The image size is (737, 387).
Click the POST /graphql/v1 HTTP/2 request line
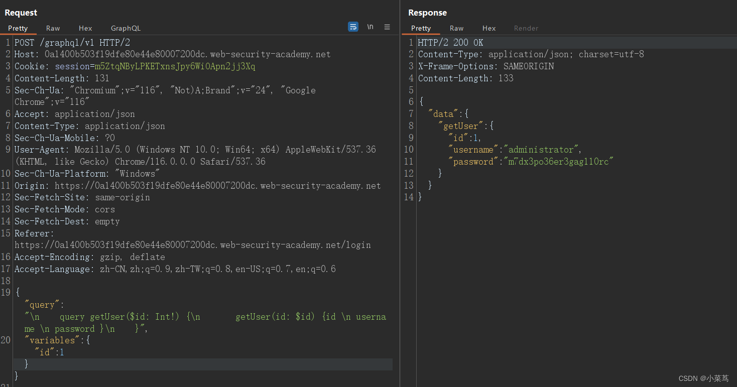tap(72, 43)
